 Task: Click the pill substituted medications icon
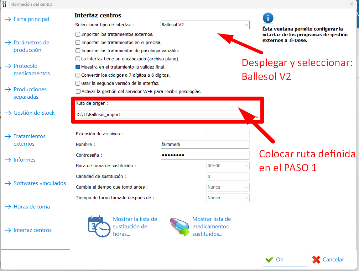pyautogui.click(x=179, y=227)
